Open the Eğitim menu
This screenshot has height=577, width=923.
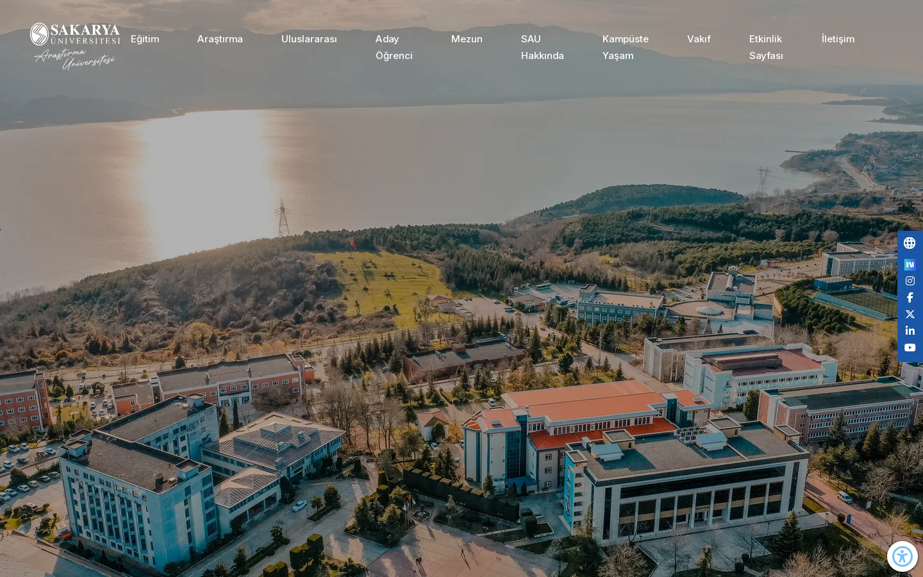tap(145, 39)
